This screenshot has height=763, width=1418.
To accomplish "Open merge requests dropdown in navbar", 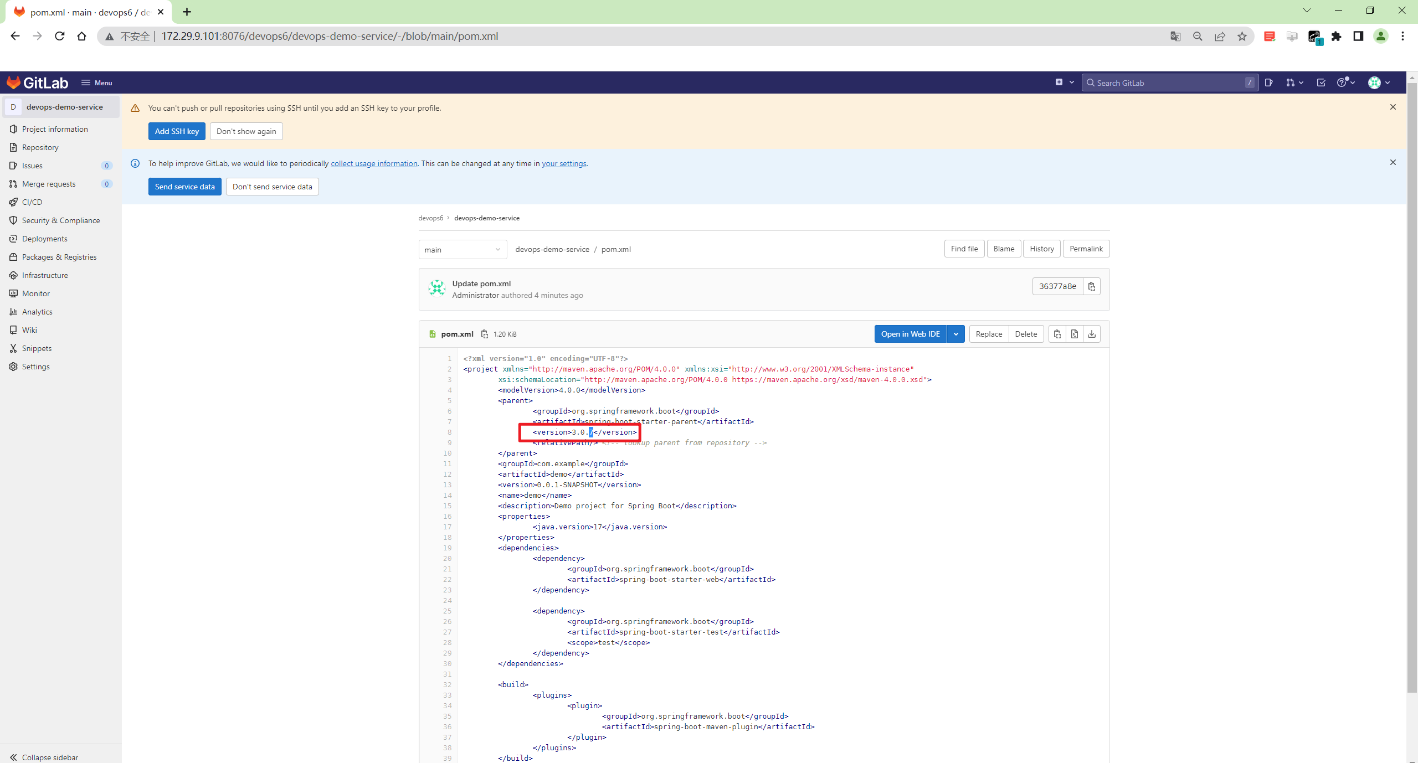I will (1294, 83).
